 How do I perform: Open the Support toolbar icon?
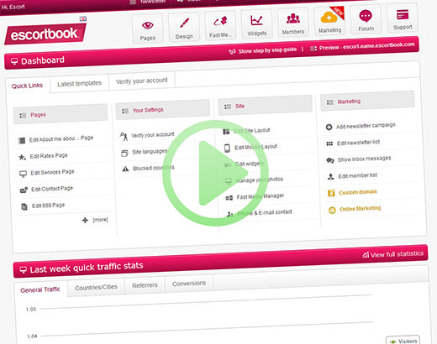[403, 18]
